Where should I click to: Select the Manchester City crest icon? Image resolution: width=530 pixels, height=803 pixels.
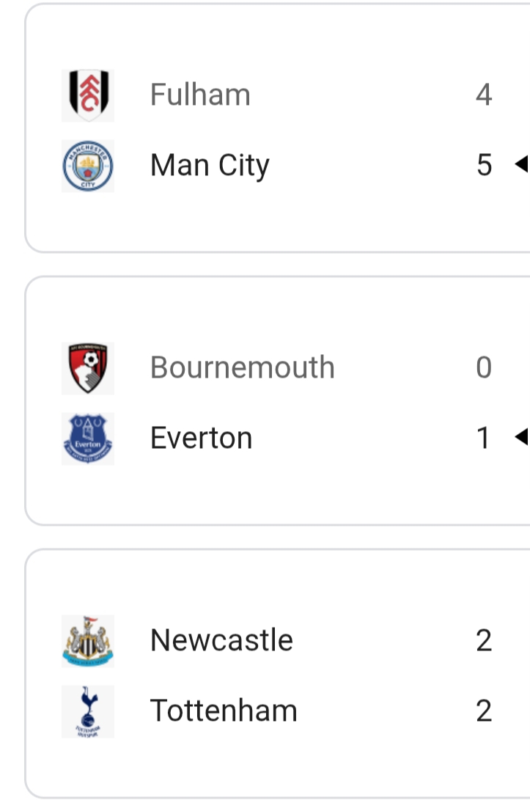click(x=88, y=166)
